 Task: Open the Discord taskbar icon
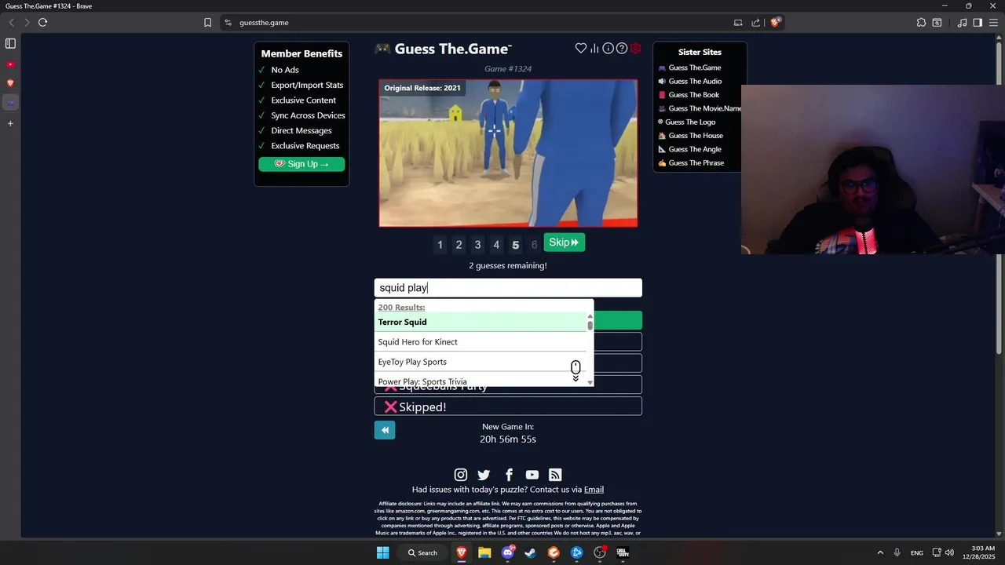click(x=508, y=552)
